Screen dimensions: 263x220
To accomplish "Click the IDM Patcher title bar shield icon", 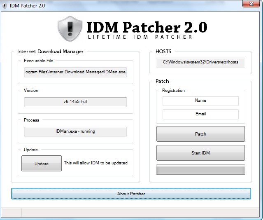I will [5, 6].
